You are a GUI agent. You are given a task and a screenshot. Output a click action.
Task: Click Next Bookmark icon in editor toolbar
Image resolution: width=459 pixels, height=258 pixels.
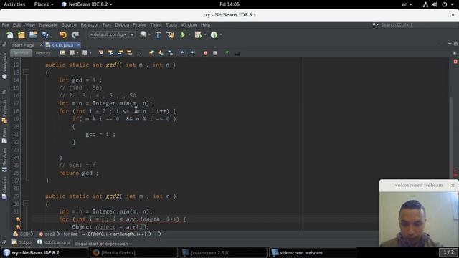pyautogui.click(x=161, y=53)
